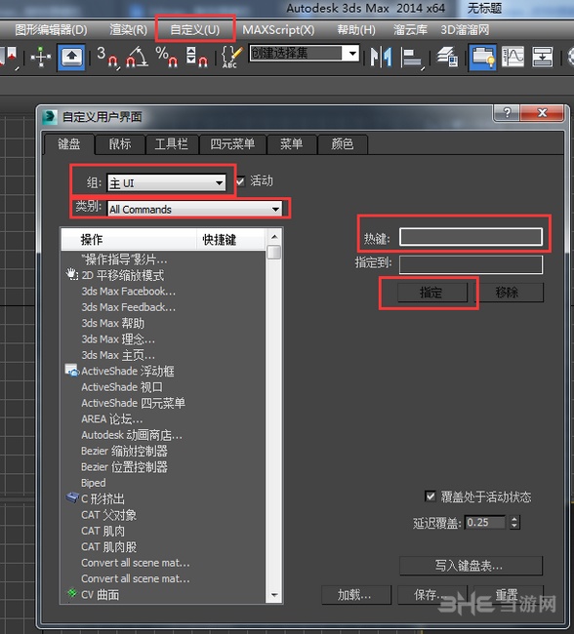Click the 3ds Max logo in dialog title
The image size is (574, 634).
pyautogui.click(x=50, y=117)
